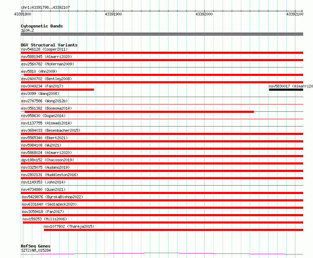Select the Cytogenetic Bands track title
Screen dimensions: 313x258
42,26
